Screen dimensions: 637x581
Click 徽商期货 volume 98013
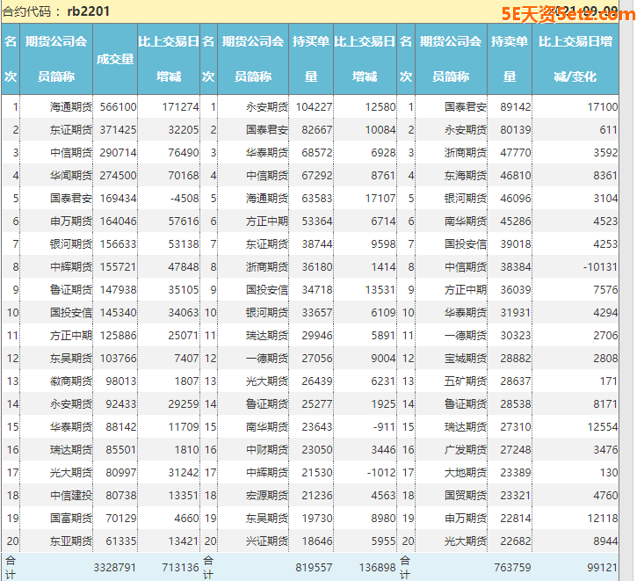tap(121, 381)
